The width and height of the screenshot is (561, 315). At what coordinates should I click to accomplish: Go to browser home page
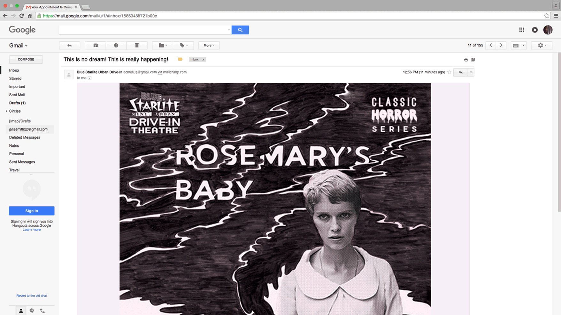coord(30,16)
